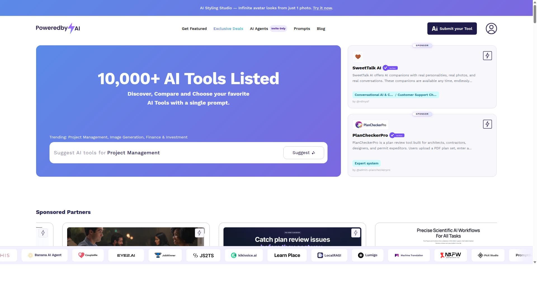Click the PlanCheckerPro logo image
The image size is (537, 302).
click(x=370, y=125)
